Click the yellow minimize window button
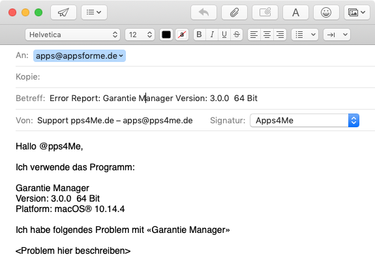The width and height of the screenshot is (375, 259). pyautogui.click(x=25, y=12)
